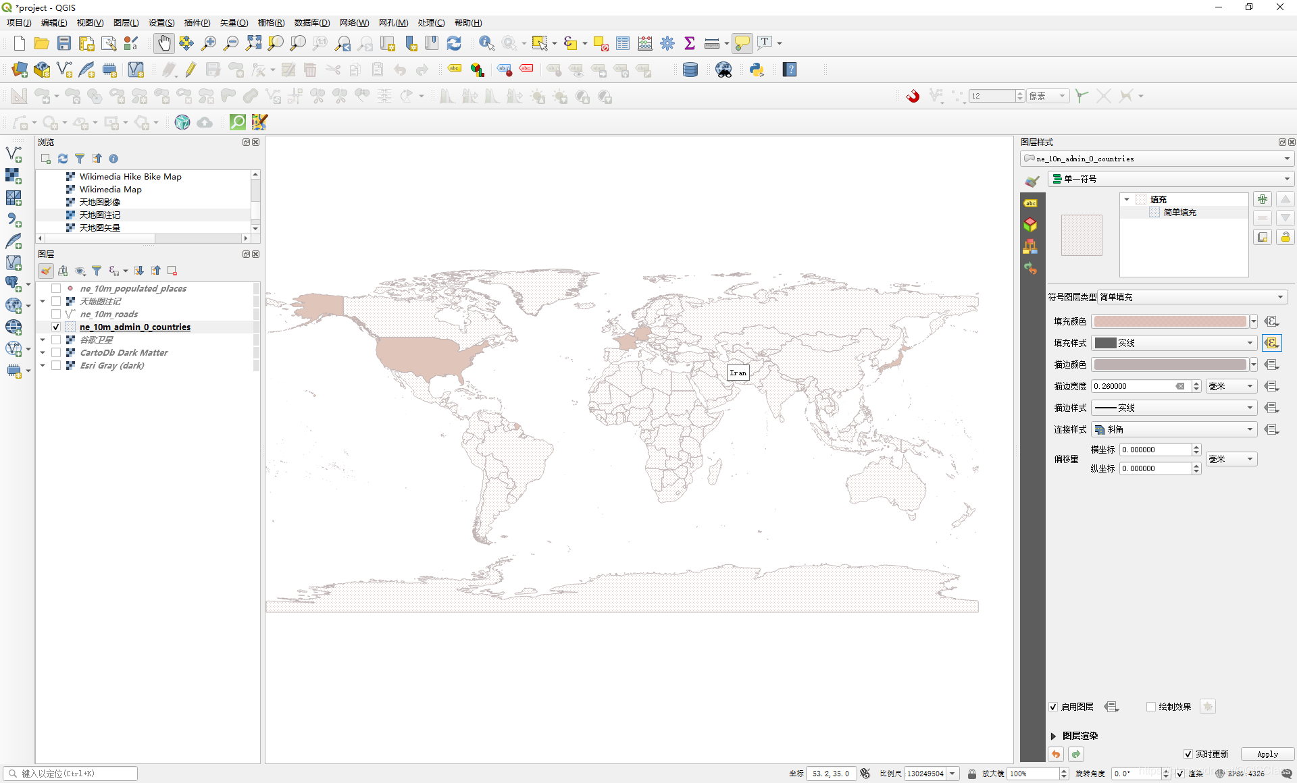The width and height of the screenshot is (1297, 783).
Task: Select the Pan Map hand tool
Action: pyautogui.click(x=164, y=43)
